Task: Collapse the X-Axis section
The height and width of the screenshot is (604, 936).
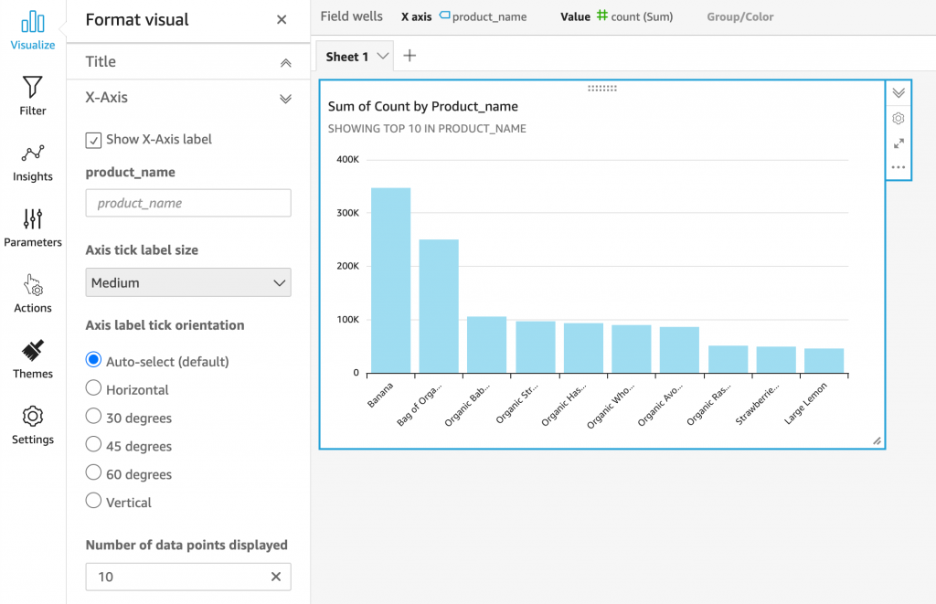Action: coord(285,98)
